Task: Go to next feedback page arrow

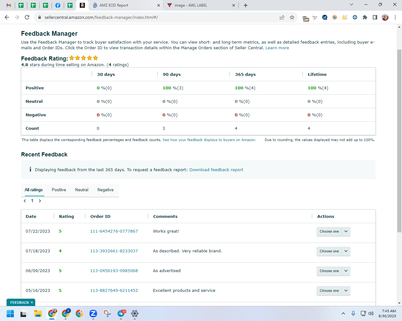Action: [40, 201]
